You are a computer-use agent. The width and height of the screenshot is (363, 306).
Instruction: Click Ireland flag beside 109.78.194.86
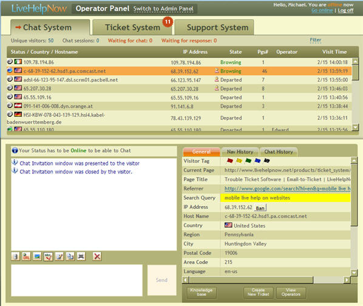(x=18, y=62)
